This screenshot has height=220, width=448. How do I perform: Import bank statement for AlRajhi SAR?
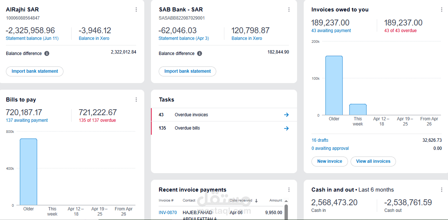[35, 71]
